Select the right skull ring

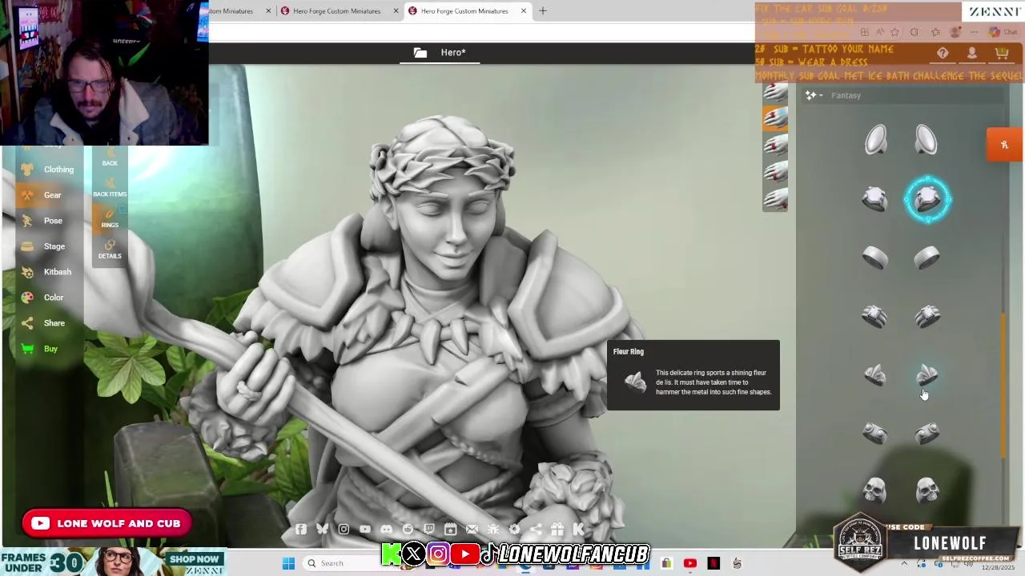[x=927, y=490]
